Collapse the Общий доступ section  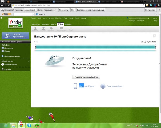[x=29, y=61]
